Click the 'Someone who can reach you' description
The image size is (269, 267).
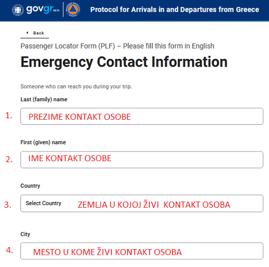(x=76, y=86)
